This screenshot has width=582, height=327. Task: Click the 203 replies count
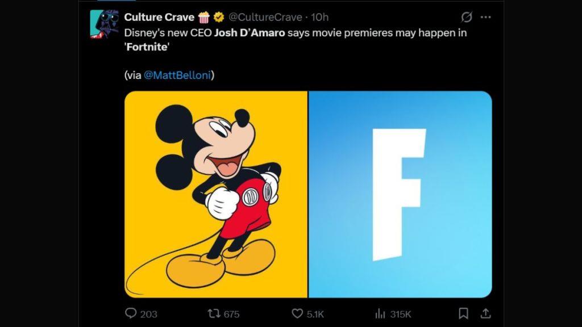148,314
